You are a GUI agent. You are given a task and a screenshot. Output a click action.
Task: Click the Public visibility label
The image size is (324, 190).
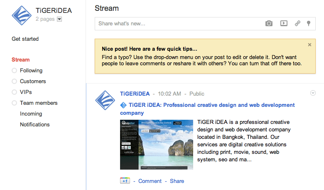(x=197, y=94)
